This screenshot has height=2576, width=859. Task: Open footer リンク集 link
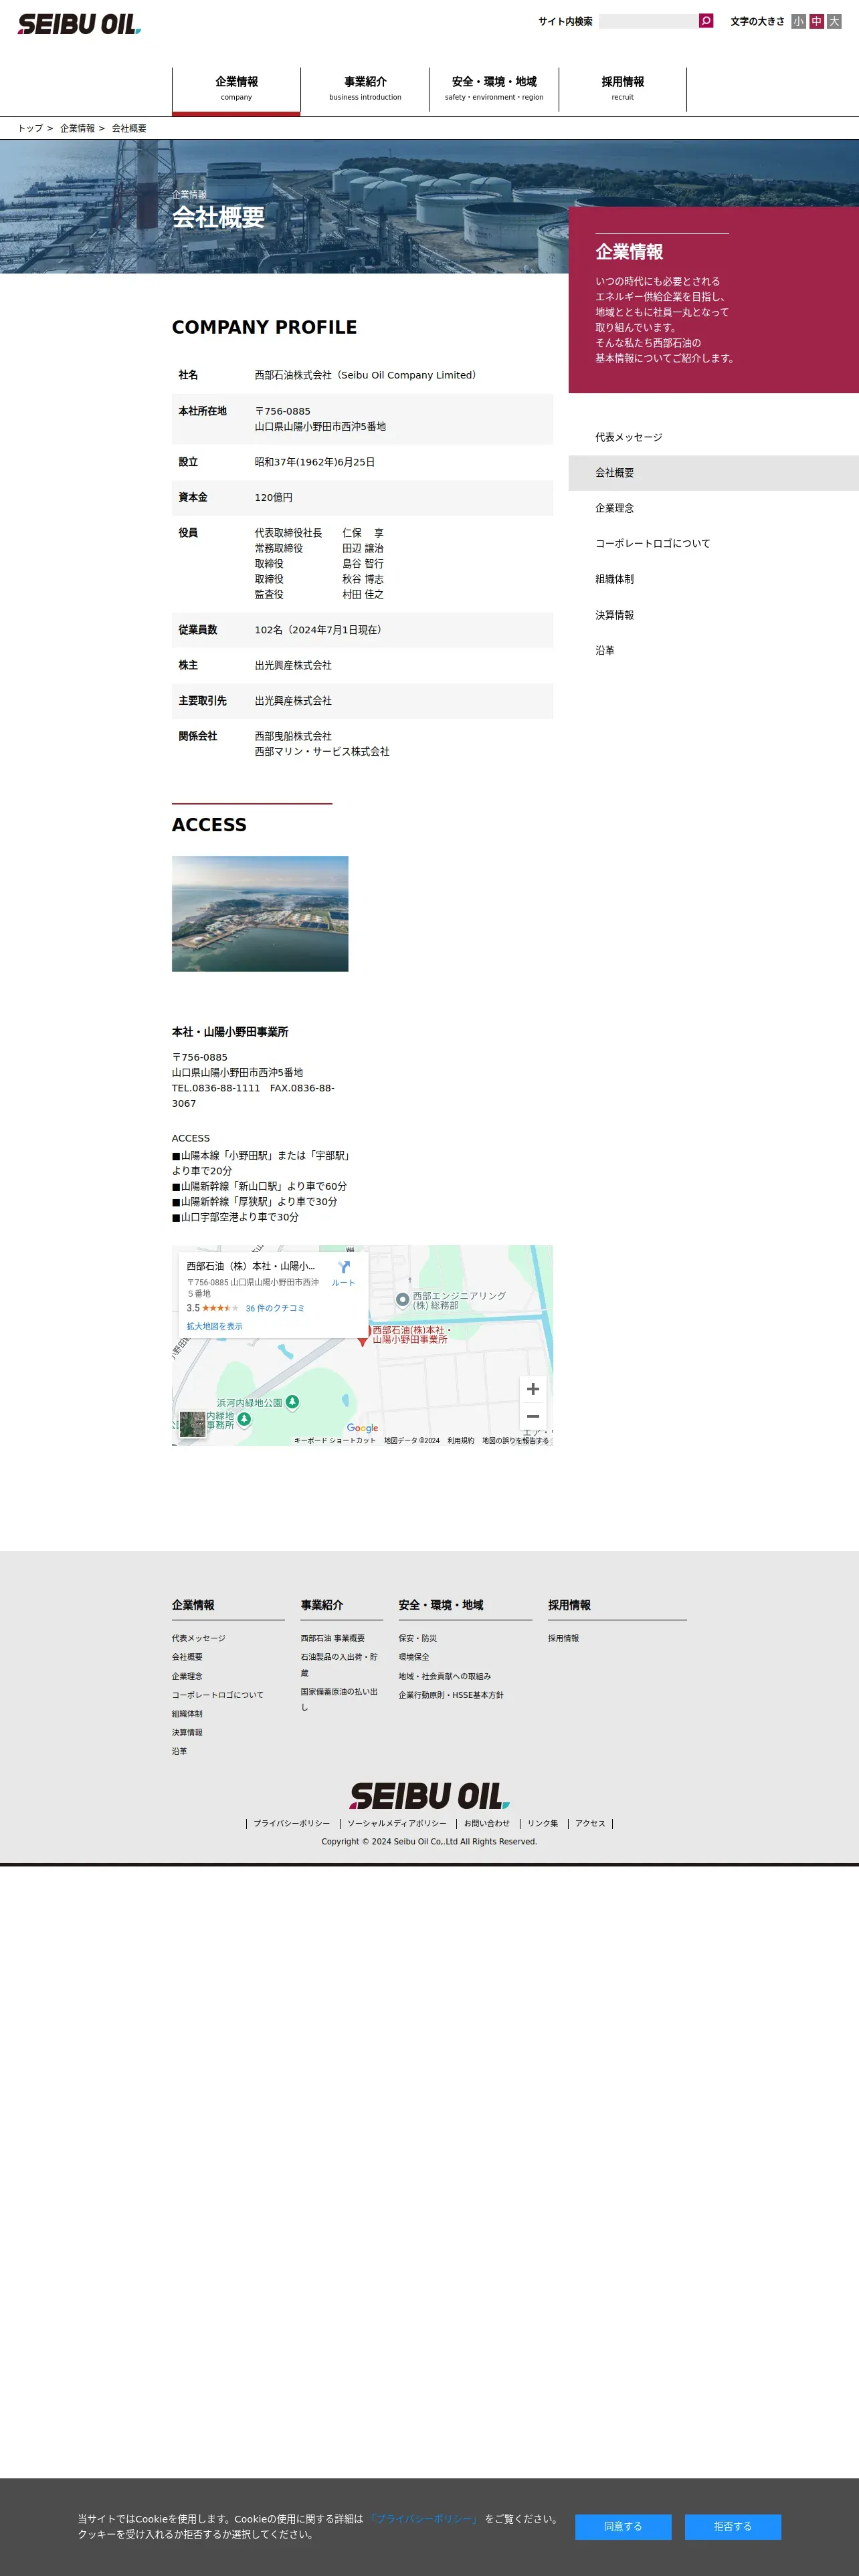coord(543,1823)
